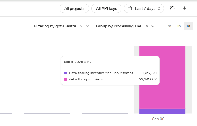Click the refresh usage data icon
This screenshot has height=126, width=197.
pyautogui.click(x=172, y=8)
